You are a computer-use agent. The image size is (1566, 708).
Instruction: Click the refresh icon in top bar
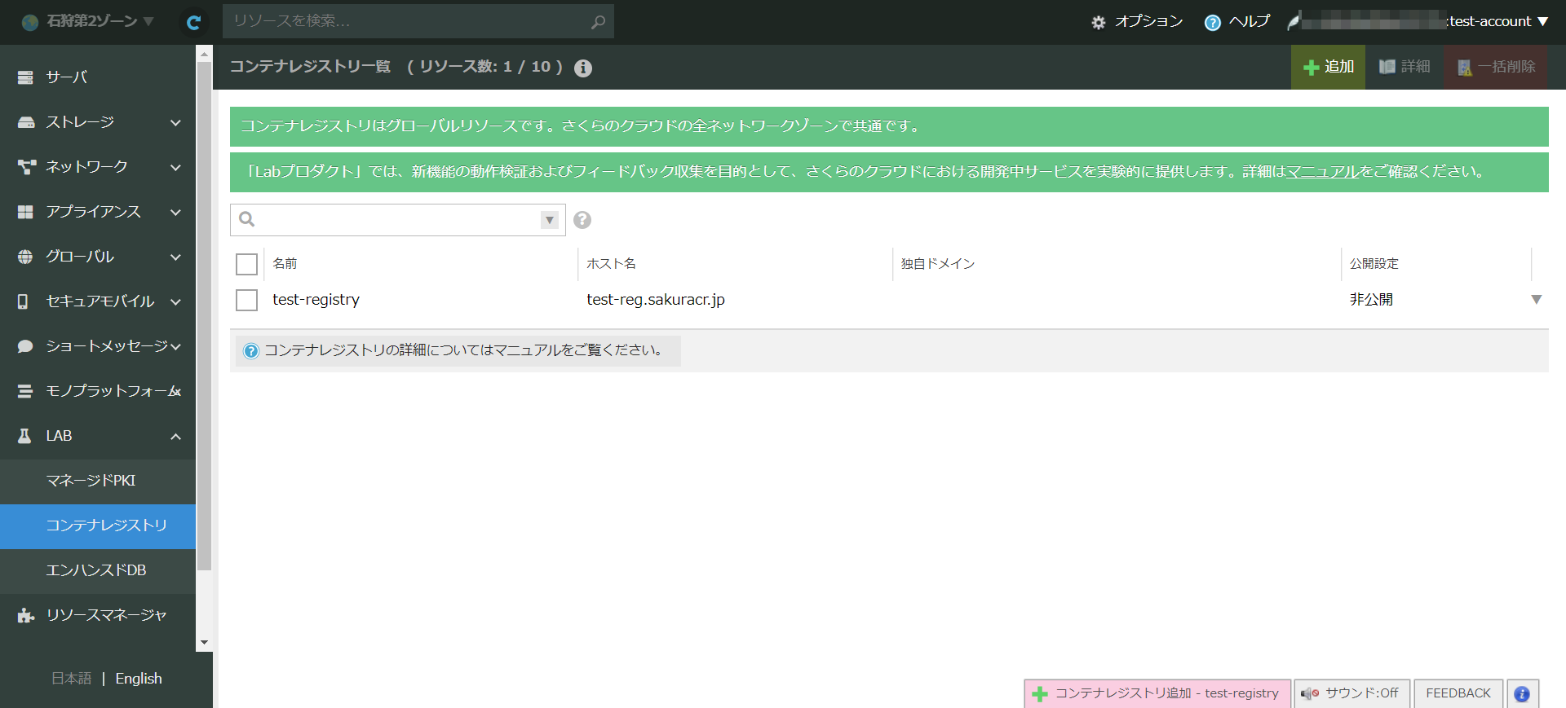[193, 22]
